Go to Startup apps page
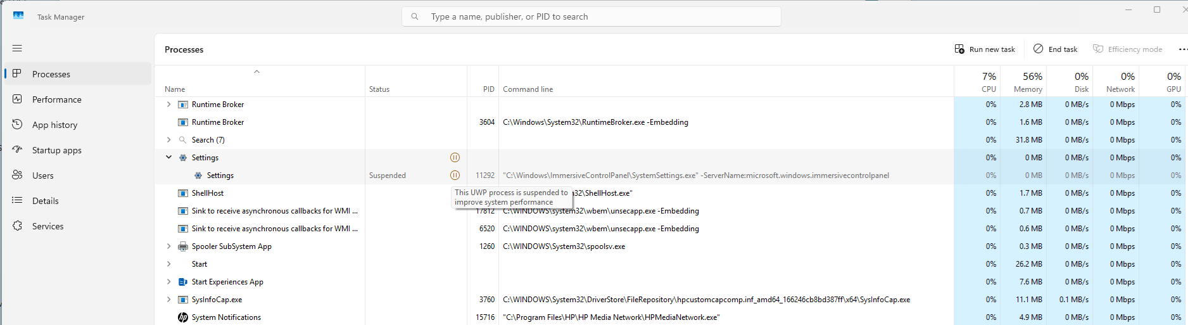Image resolution: width=1188 pixels, height=325 pixels. point(79,150)
